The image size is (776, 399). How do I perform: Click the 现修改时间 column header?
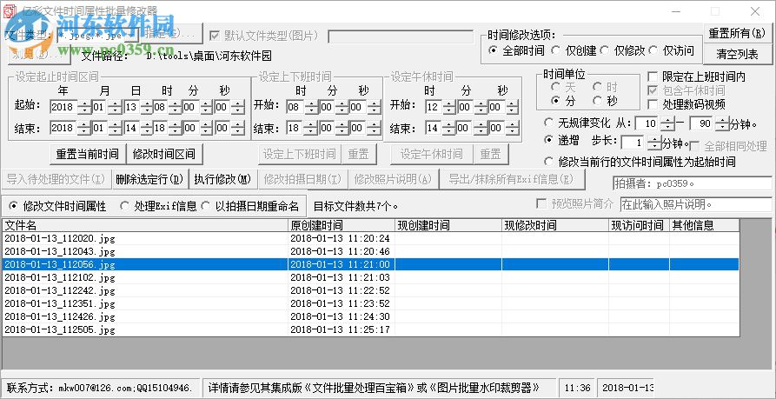(x=555, y=225)
